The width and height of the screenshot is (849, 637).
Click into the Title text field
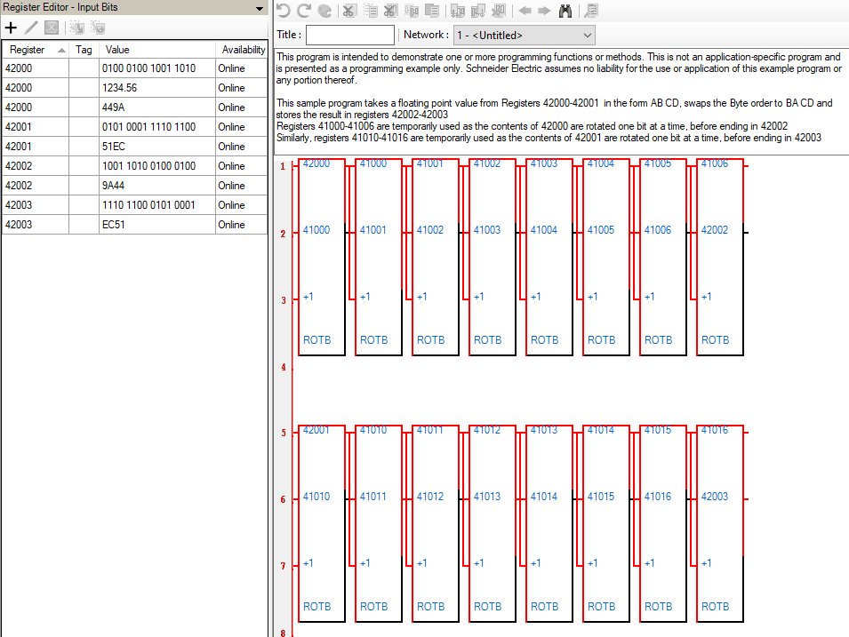pyautogui.click(x=350, y=36)
